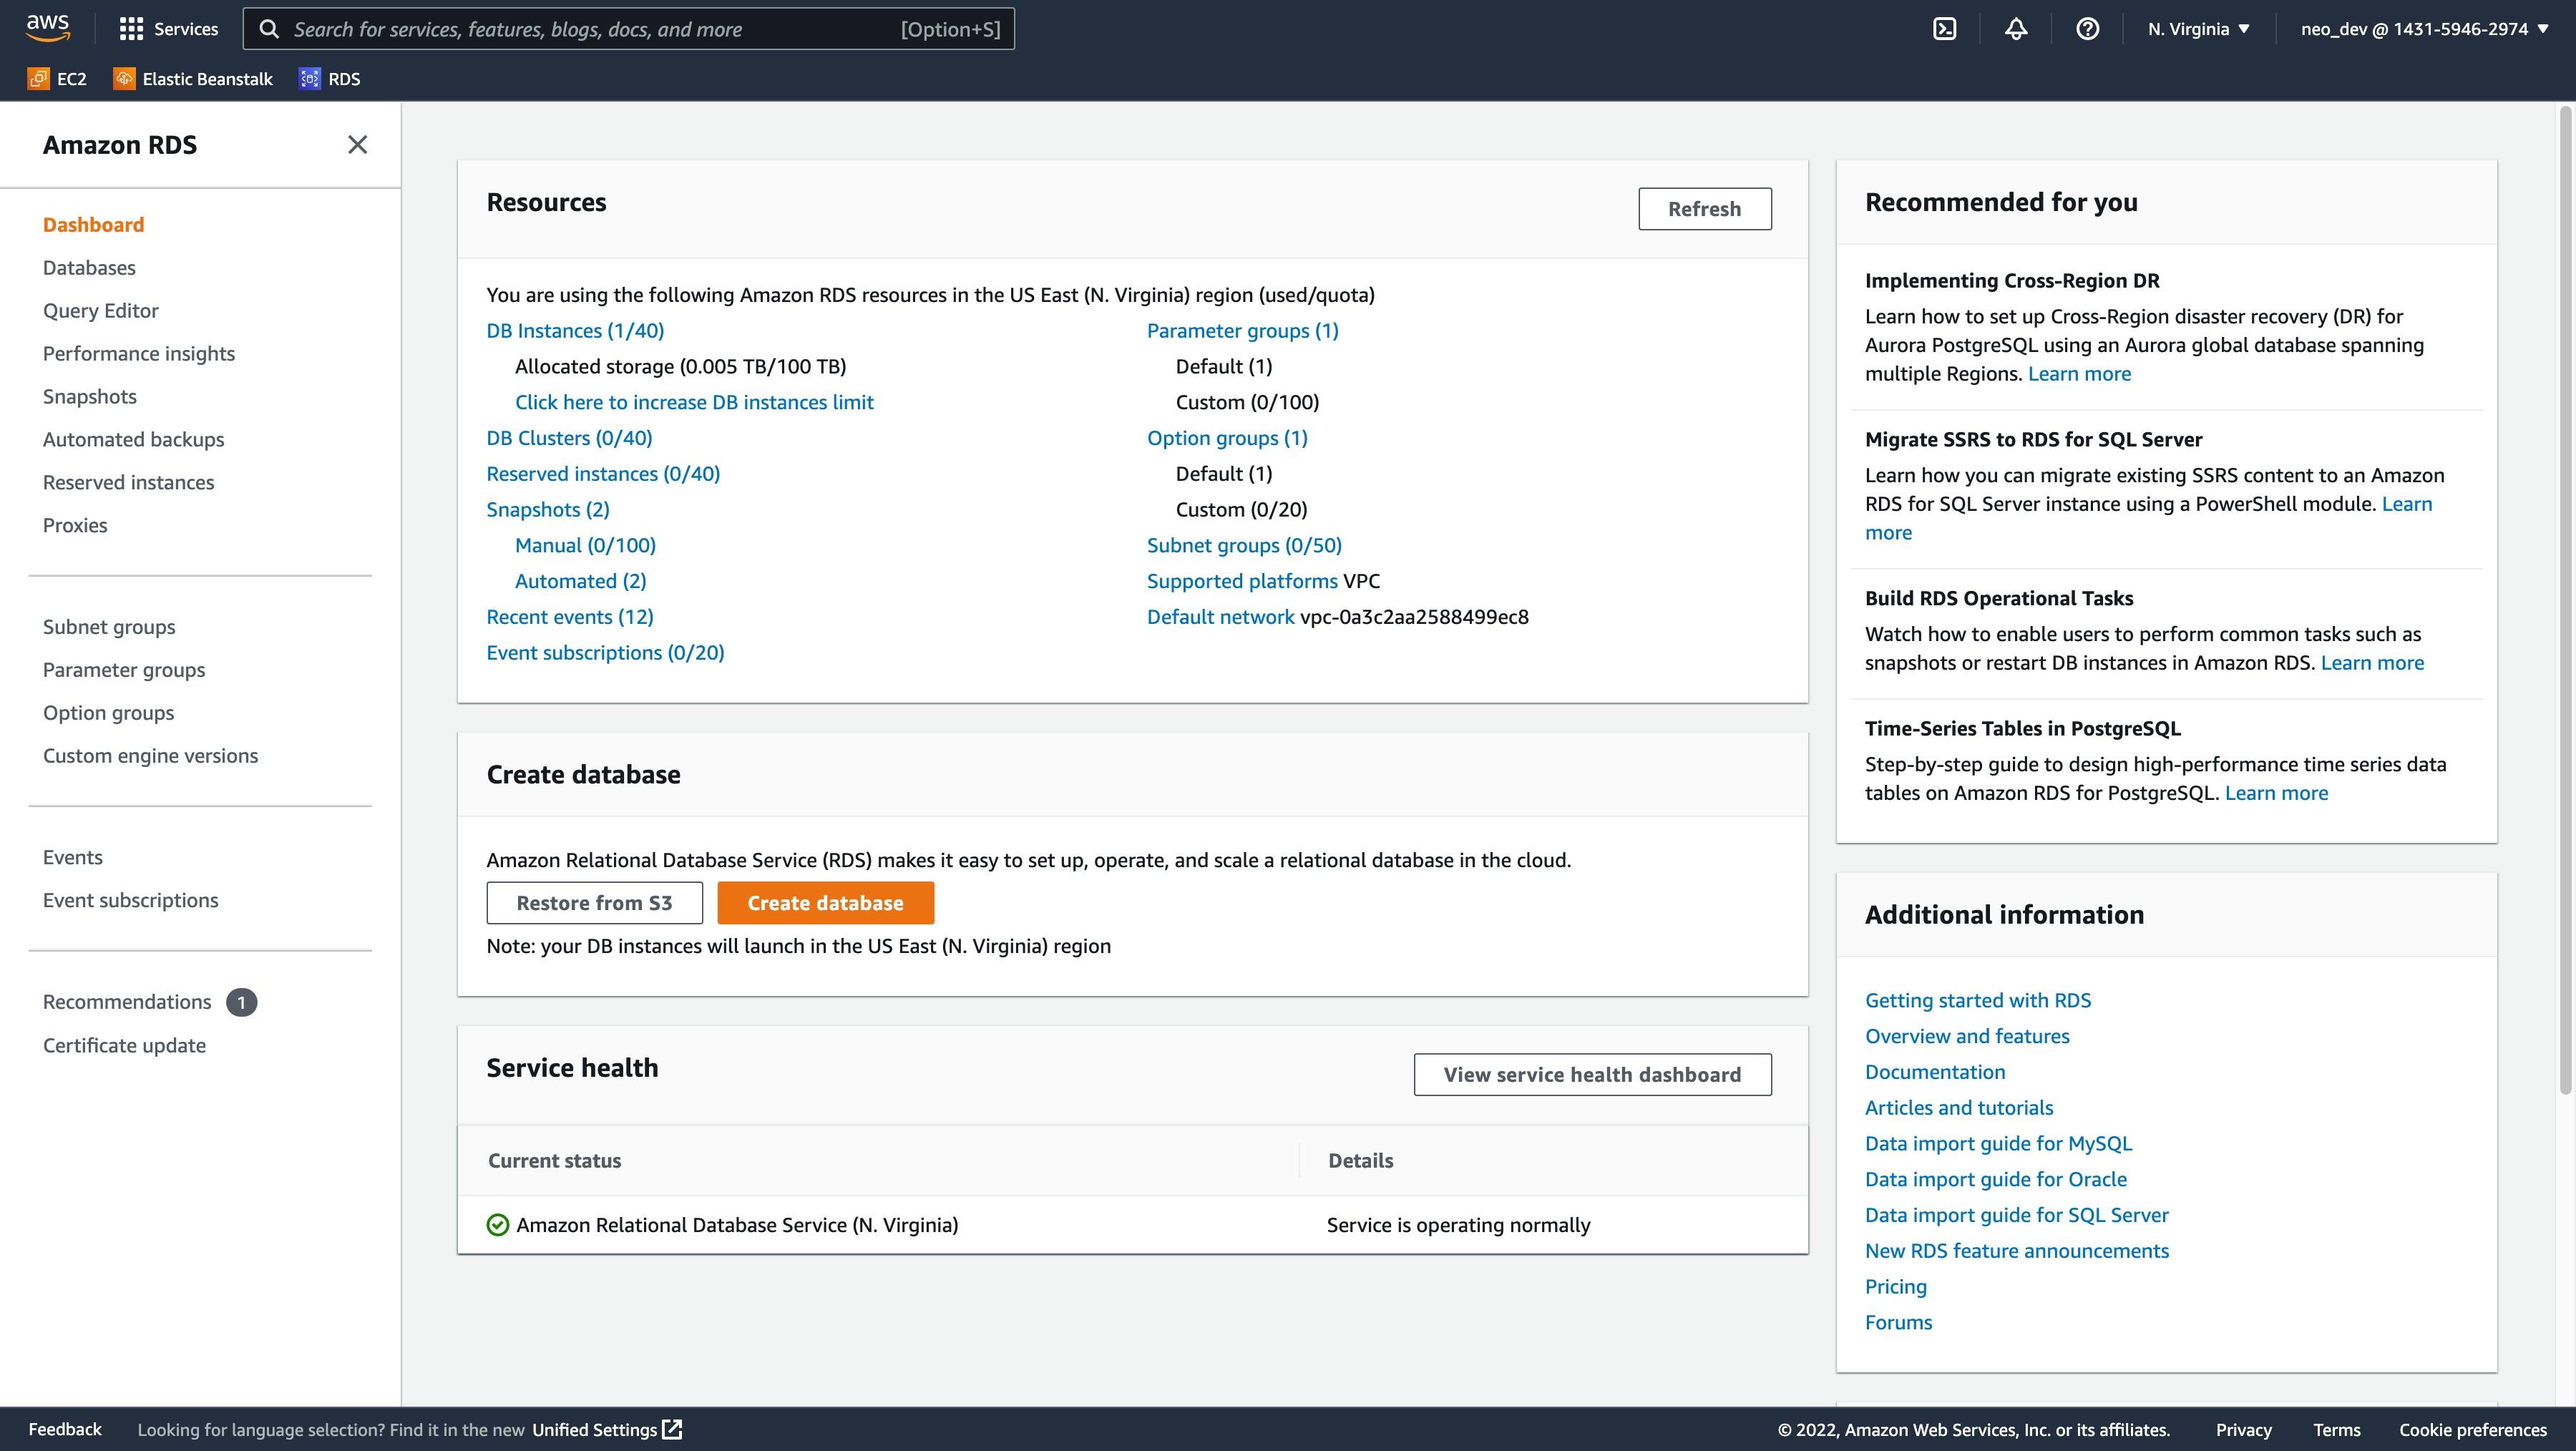Click the search magnifier icon

click(269, 29)
